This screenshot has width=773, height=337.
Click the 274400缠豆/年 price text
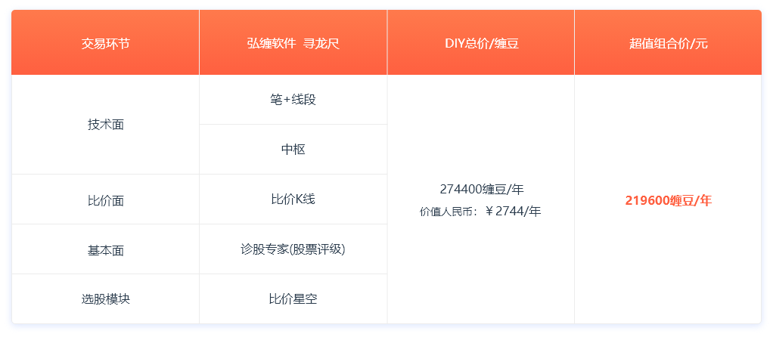click(x=482, y=189)
